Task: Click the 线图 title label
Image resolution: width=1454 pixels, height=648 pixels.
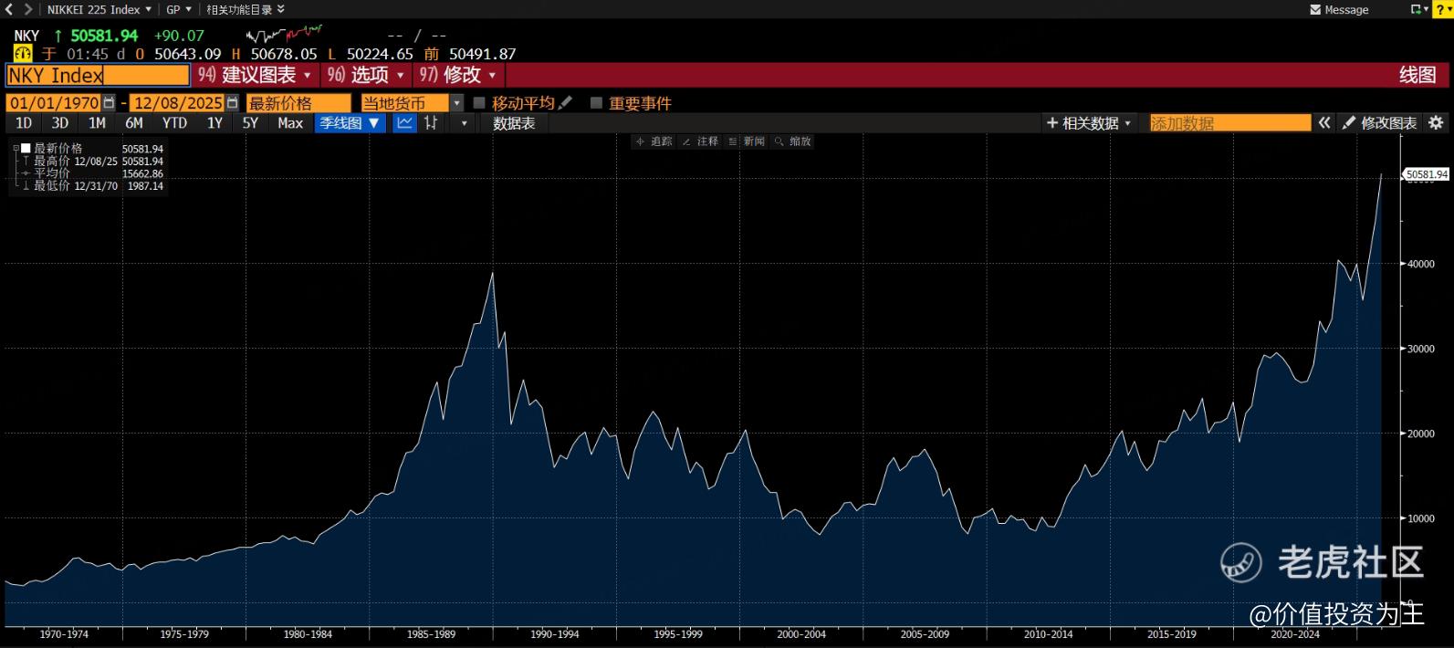Action: (x=1417, y=75)
